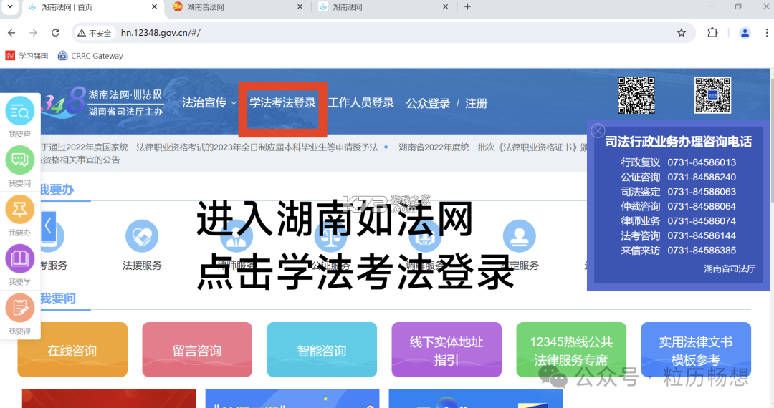Click 公众登录 link
This screenshot has width=774, height=408.
coord(428,104)
